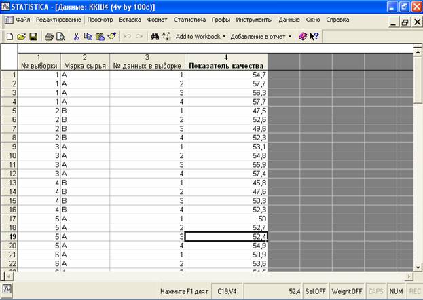Click Марка сырья cell B in row 6

(86, 119)
